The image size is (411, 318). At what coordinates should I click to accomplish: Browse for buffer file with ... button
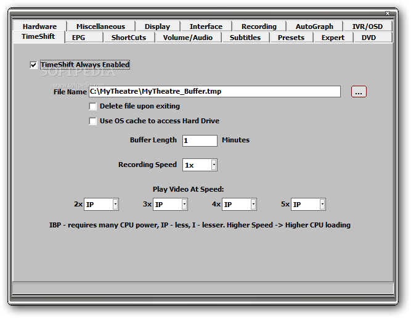[359, 91]
